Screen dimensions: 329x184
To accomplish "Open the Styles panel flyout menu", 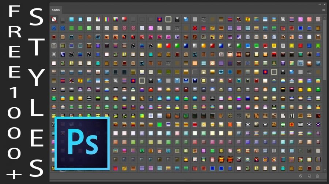I will pyautogui.click(x=324, y=10).
